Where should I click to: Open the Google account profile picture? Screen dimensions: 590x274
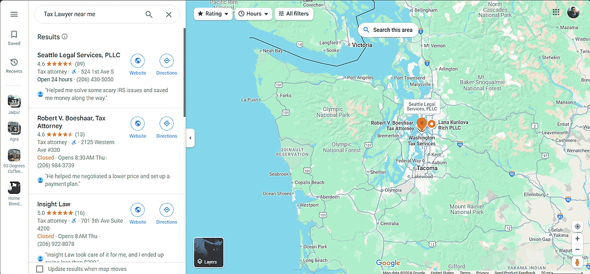pos(573,12)
